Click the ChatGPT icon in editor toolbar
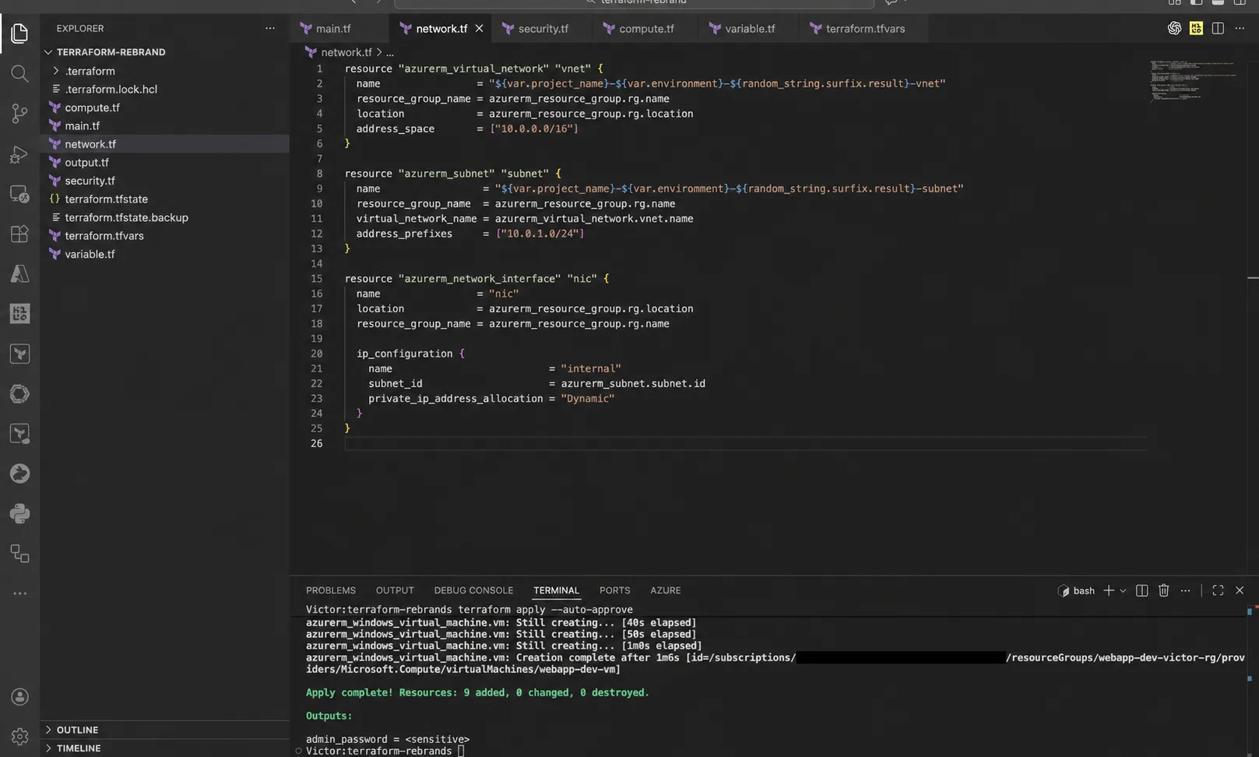The width and height of the screenshot is (1259, 757). pos(1174,28)
